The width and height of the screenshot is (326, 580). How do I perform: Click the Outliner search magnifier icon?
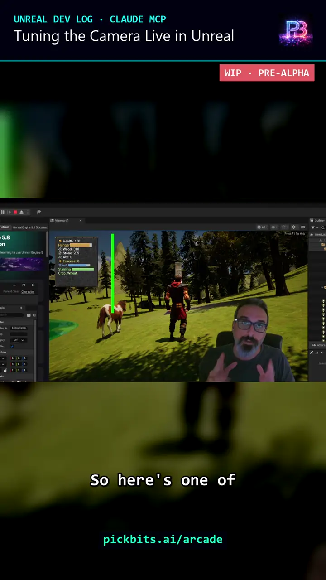click(x=323, y=227)
